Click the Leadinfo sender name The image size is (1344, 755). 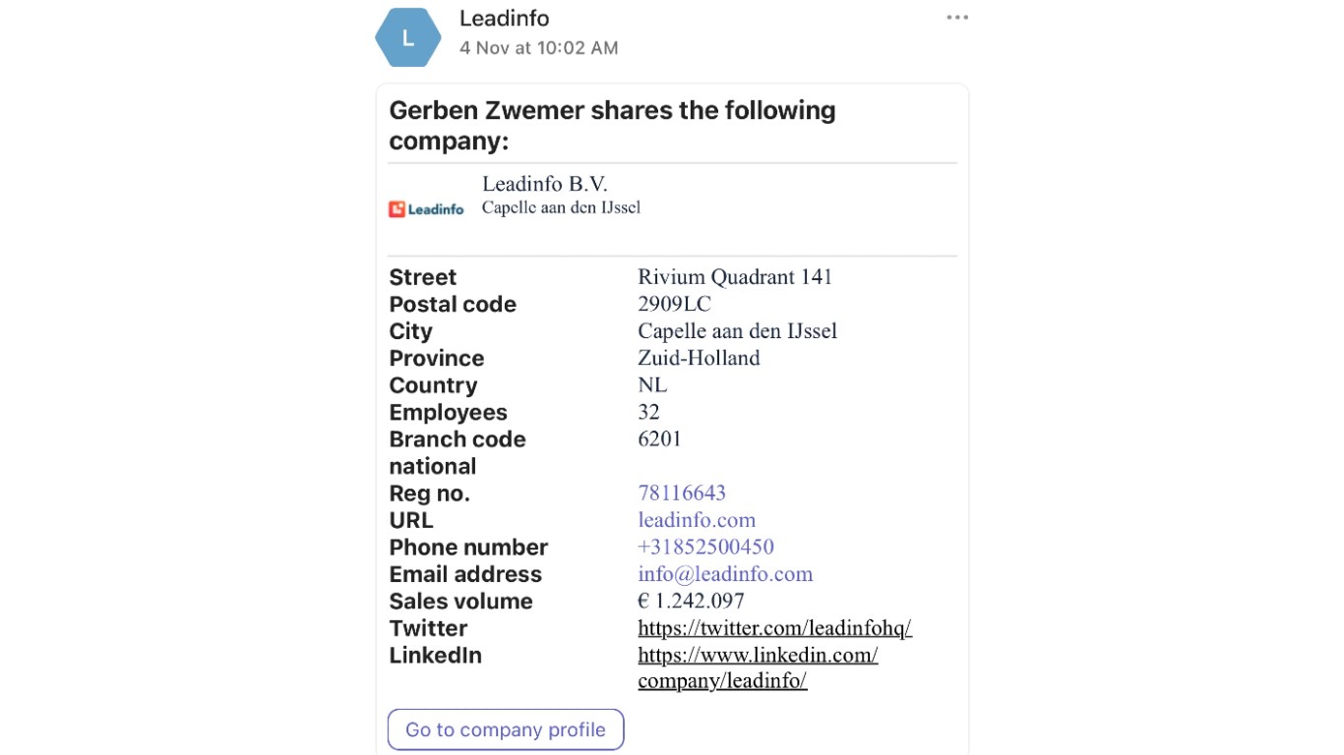505,19
